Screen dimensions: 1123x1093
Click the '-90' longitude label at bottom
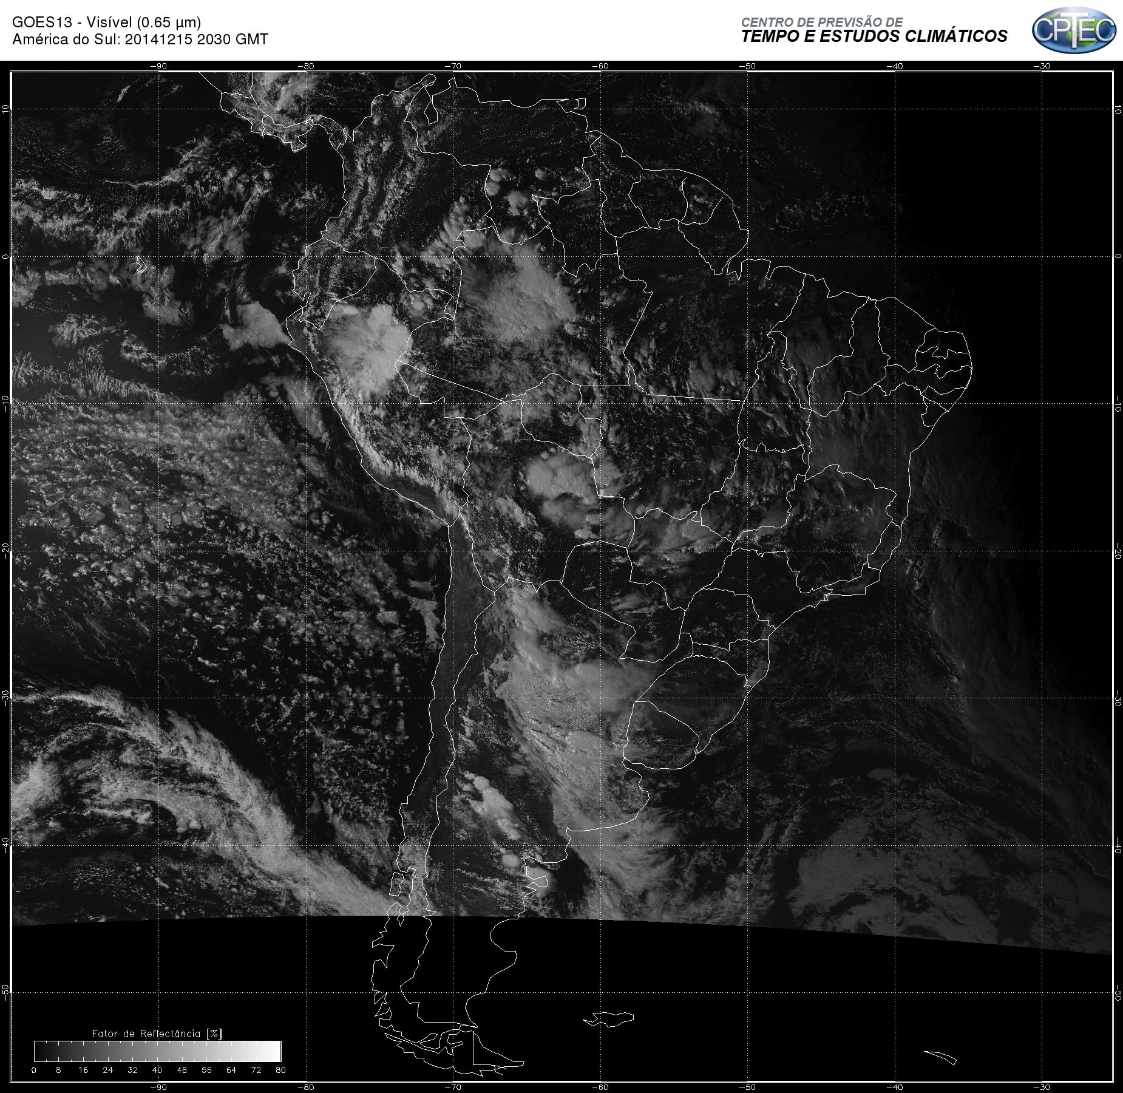(158, 1088)
